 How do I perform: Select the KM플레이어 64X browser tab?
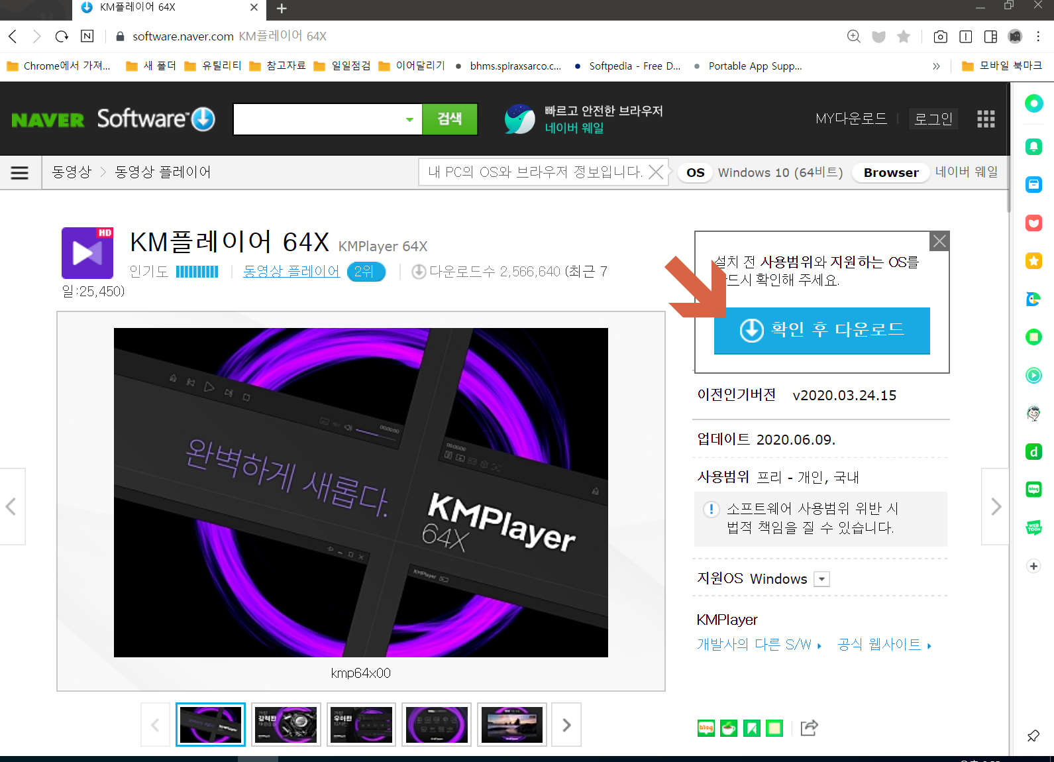tap(169, 8)
